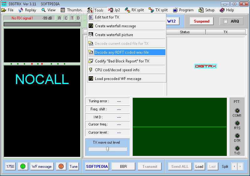Click the WF message button
Image resolution: width=250 pixels, height=176 pixels.
pyautogui.click(x=42, y=166)
